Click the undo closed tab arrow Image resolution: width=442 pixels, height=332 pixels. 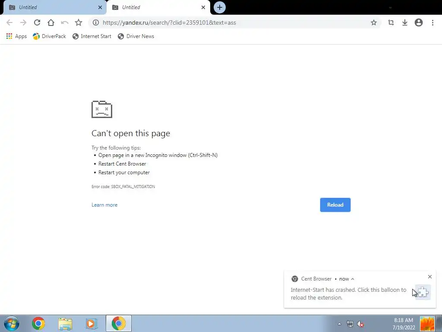pos(65,22)
